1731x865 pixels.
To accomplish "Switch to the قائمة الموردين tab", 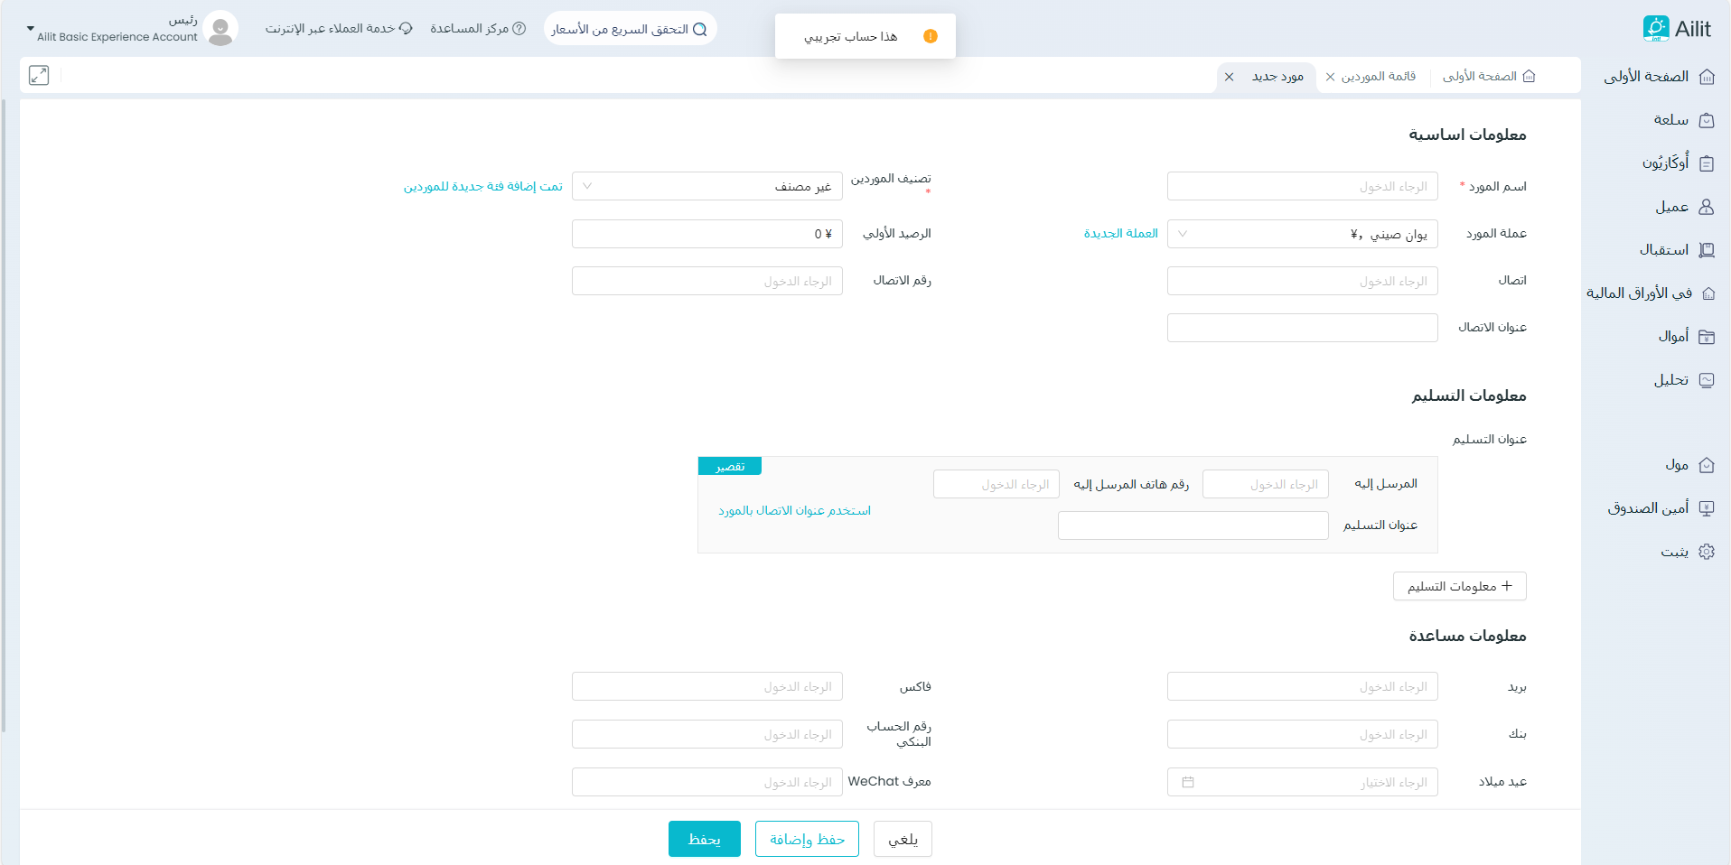I will [1378, 77].
